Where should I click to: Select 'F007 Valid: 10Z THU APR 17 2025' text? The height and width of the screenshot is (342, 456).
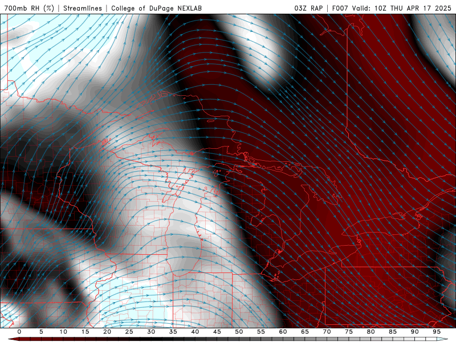[x=392, y=8]
